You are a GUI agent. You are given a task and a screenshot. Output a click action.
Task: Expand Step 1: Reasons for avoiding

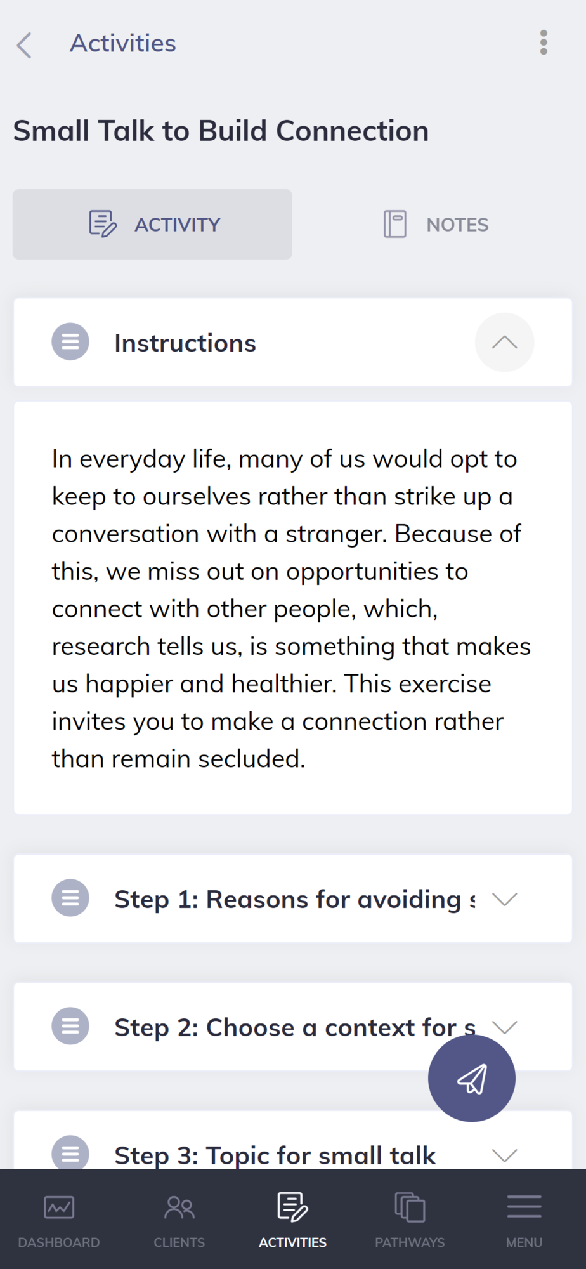click(504, 899)
